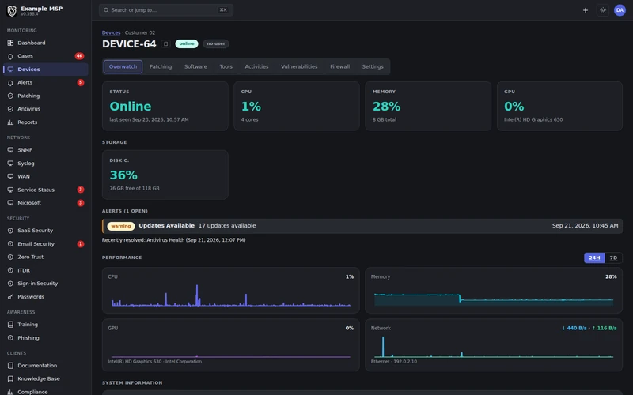This screenshot has width=633, height=395.
Task: Click the Email Security 1 badge
Action: tap(81, 244)
